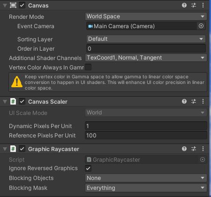This screenshot has height=197, width=211.
Task: Open Render Mode World Space dropdown
Action: pos(146,16)
